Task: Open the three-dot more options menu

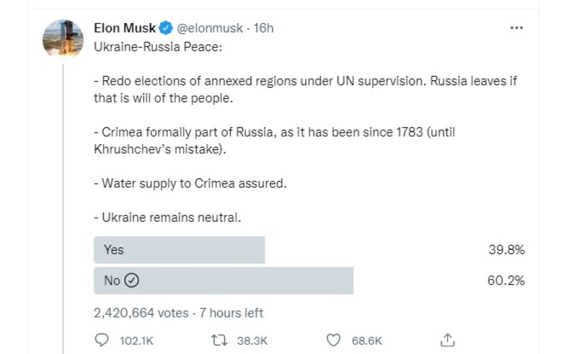Action: 517,28
